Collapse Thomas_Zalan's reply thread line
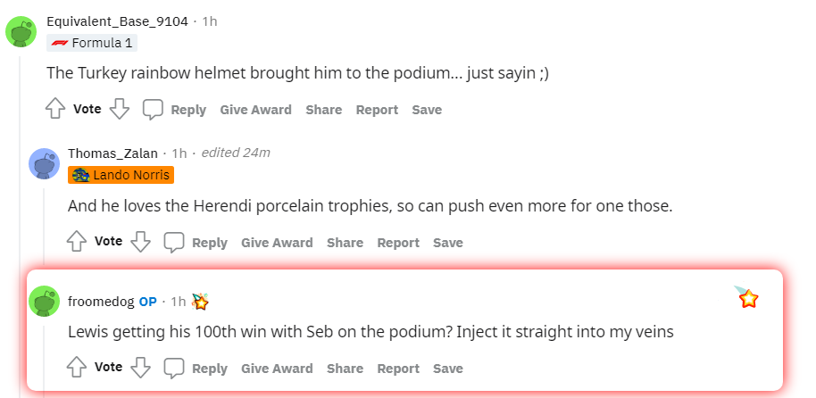 click(44, 227)
